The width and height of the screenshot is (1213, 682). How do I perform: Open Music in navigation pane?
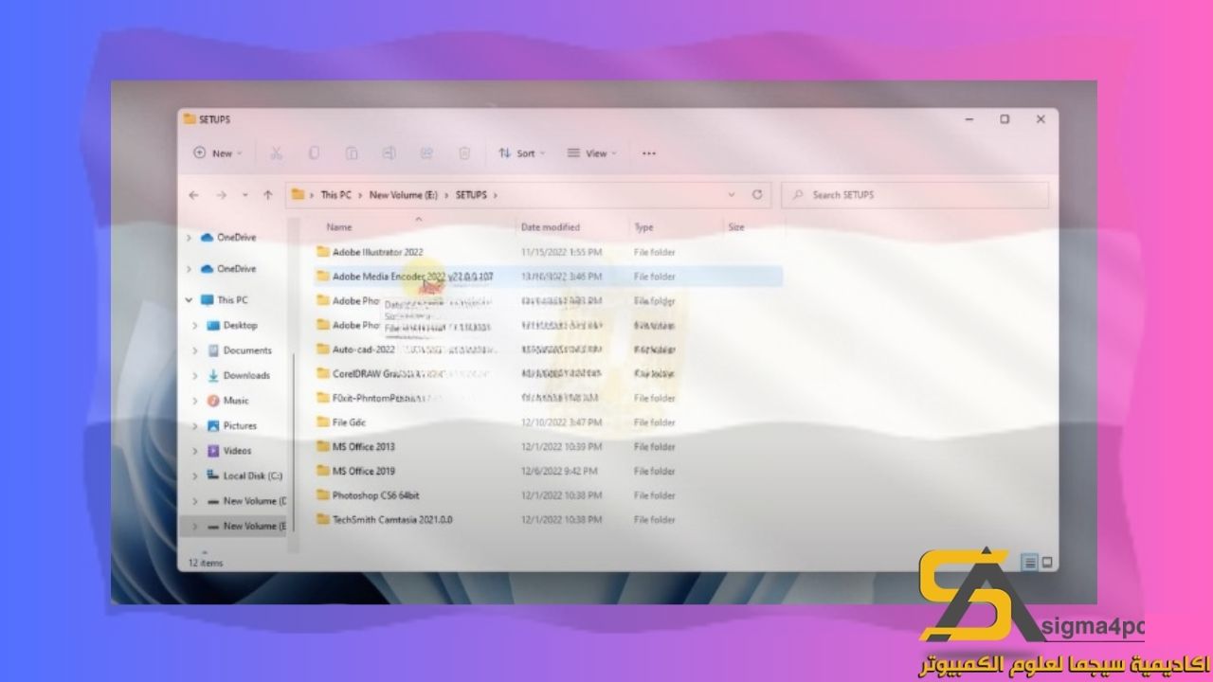[236, 401]
